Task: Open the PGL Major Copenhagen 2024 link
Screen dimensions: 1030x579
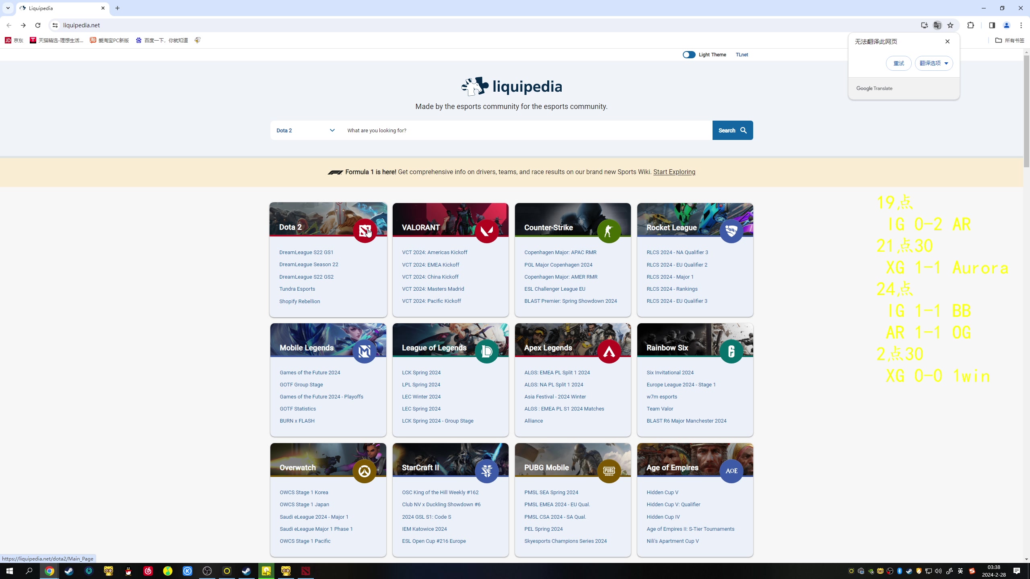Action: [x=558, y=265]
